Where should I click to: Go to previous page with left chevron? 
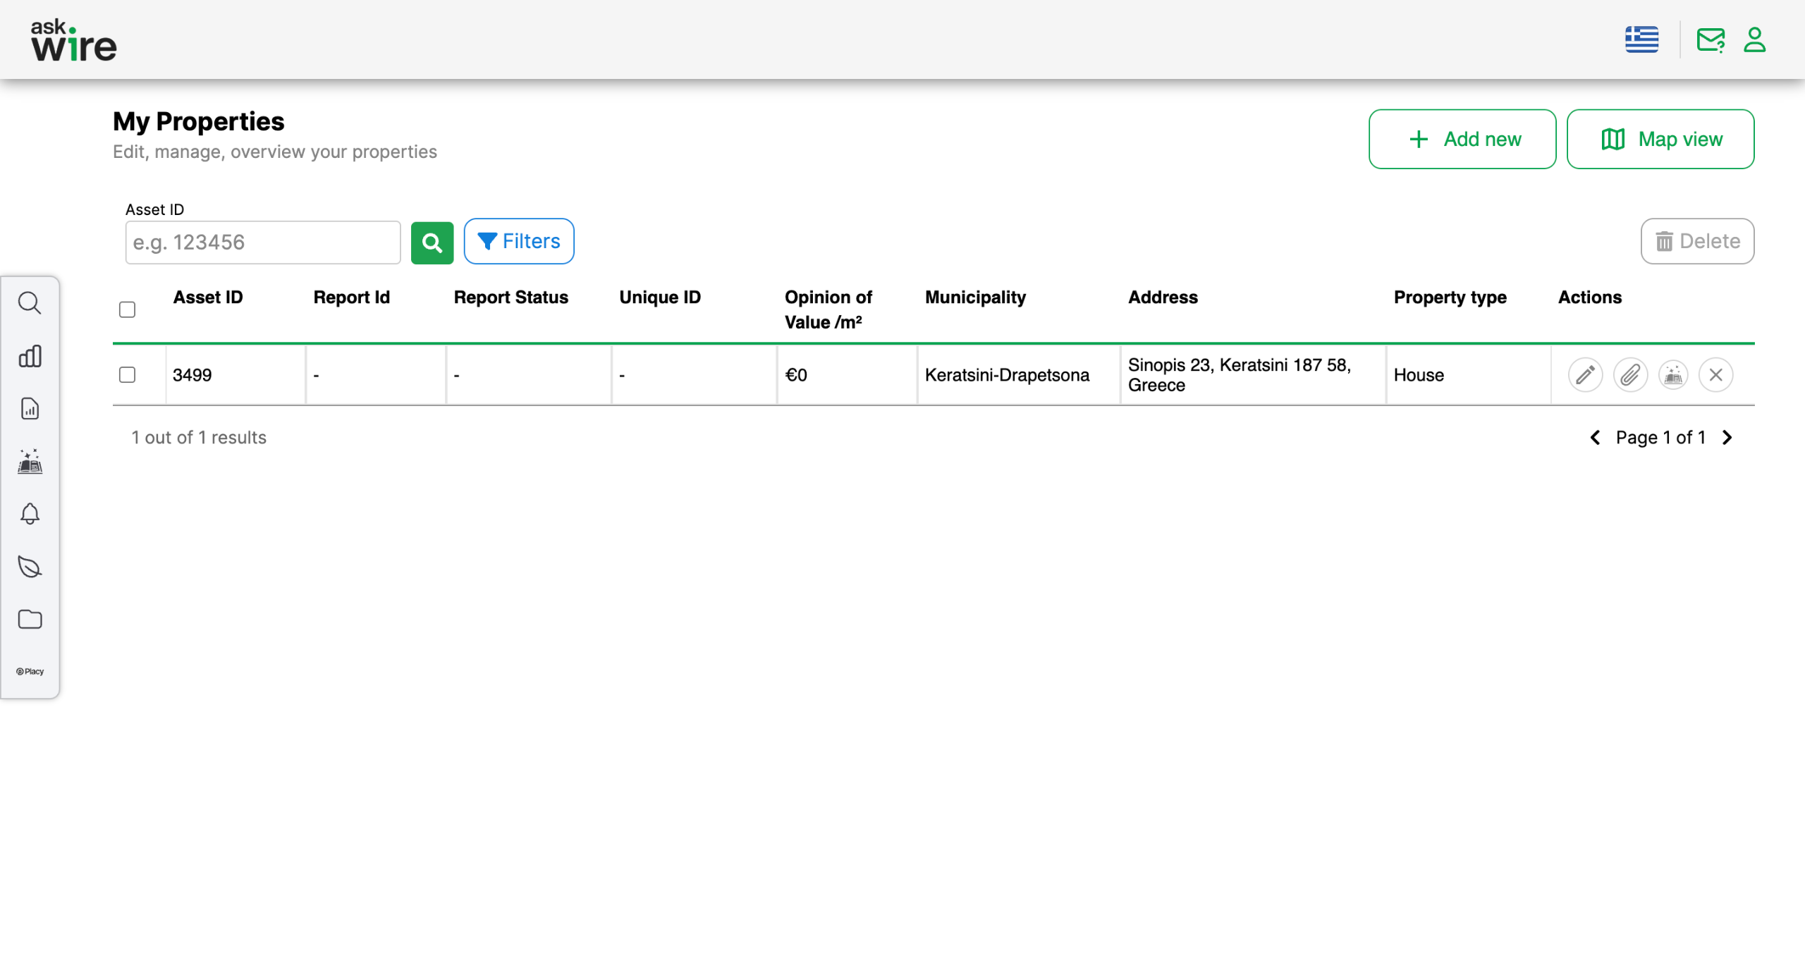pyautogui.click(x=1595, y=438)
